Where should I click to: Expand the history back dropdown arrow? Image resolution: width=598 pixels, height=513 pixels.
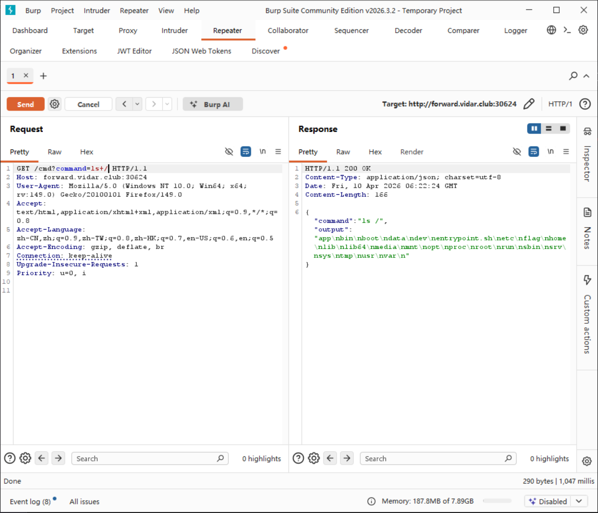(x=137, y=104)
